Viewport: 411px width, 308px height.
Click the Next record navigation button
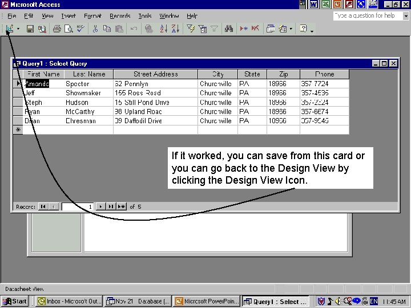(x=100, y=206)
